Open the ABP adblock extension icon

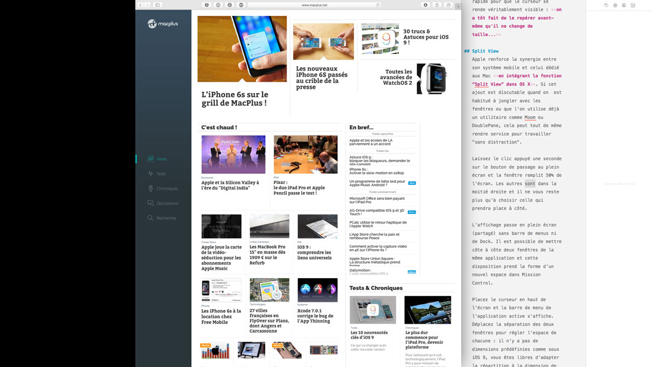click(x=241, y=5)
